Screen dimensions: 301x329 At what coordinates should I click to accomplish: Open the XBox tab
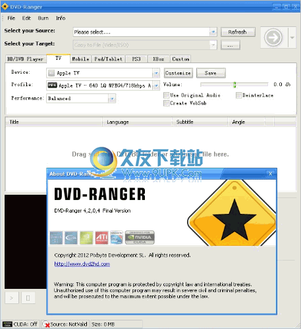[158, 59]
